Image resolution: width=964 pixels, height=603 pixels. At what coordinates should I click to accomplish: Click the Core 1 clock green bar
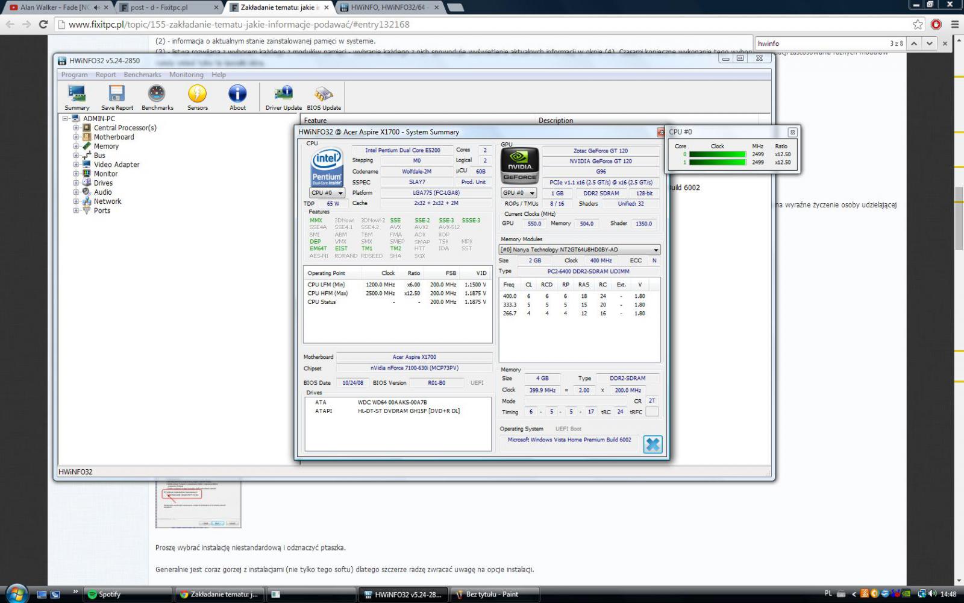pos(718,162)
